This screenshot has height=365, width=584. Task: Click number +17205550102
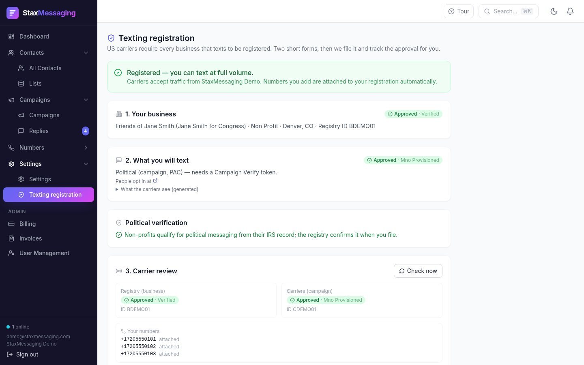(x=138, y=347)
